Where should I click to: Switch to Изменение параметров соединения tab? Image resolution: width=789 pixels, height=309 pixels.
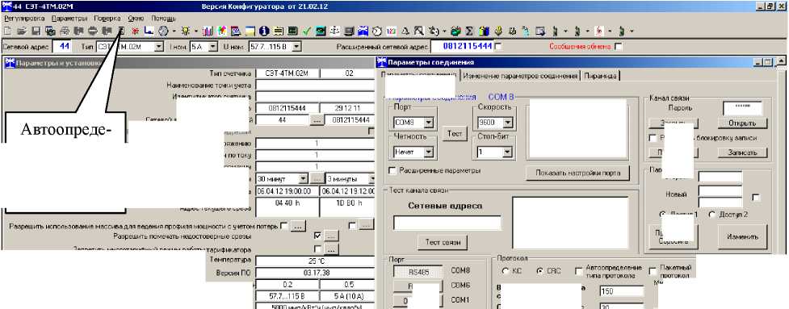pos(520,76)
